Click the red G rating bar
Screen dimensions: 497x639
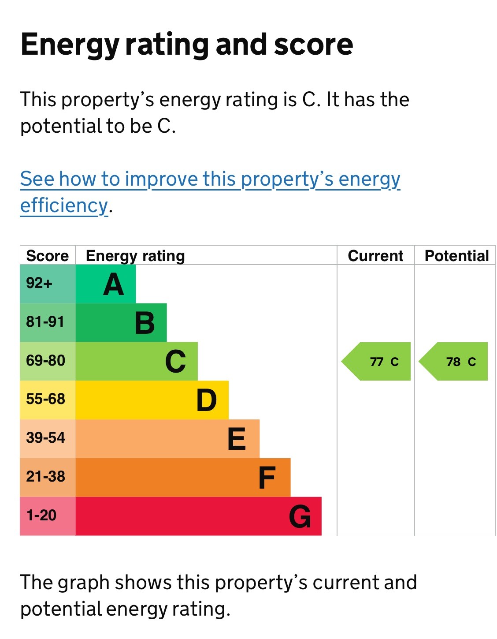pos(198,516)
